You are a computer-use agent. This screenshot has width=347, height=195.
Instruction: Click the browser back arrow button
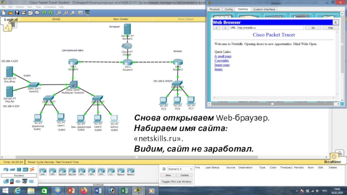tap(216, 28)
